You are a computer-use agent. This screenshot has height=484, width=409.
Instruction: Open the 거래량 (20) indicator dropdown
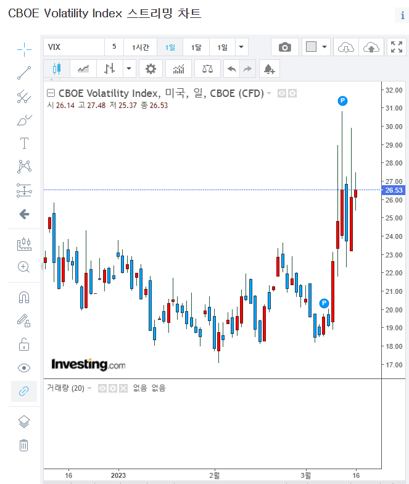pos(89,388)
